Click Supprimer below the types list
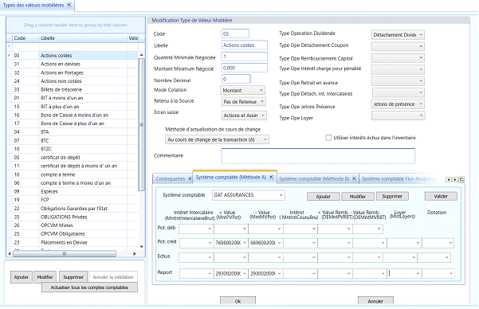 click(73, 277)
